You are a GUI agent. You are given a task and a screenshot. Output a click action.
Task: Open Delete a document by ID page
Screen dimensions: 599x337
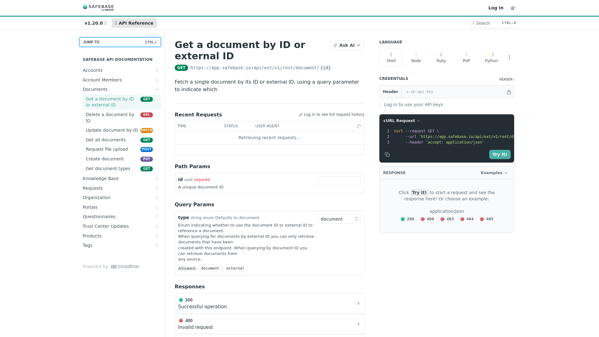122,118
